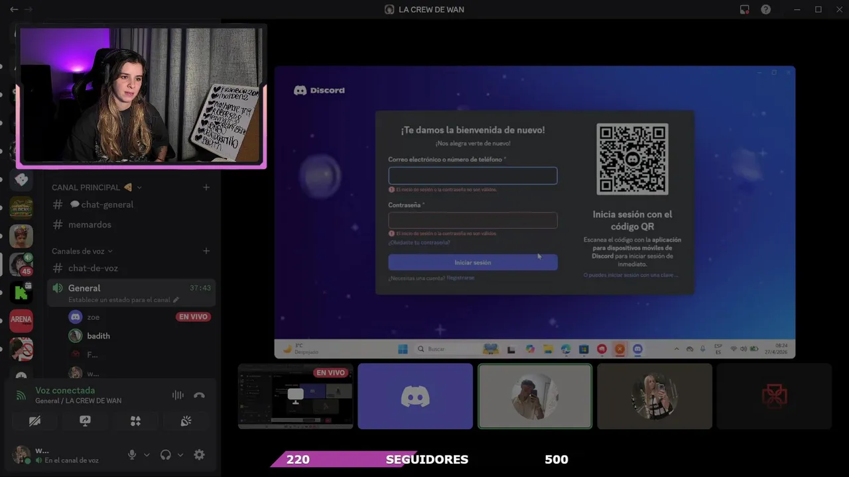The image size is (849, 477).
Task: Go back with the header arrow
Action: [14, 9]
